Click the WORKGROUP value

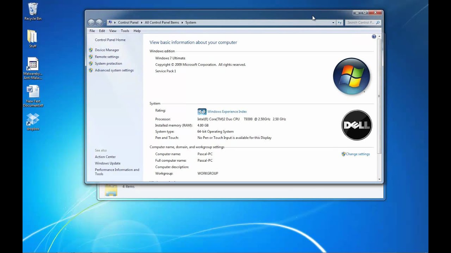tap(208, 174)
